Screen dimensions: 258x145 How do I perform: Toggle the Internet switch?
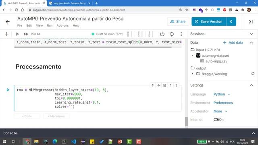(216, 120)
